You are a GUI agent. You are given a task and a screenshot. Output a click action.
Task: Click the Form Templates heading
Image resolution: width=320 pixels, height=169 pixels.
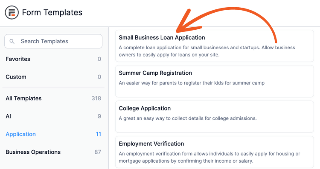point(52,12)
